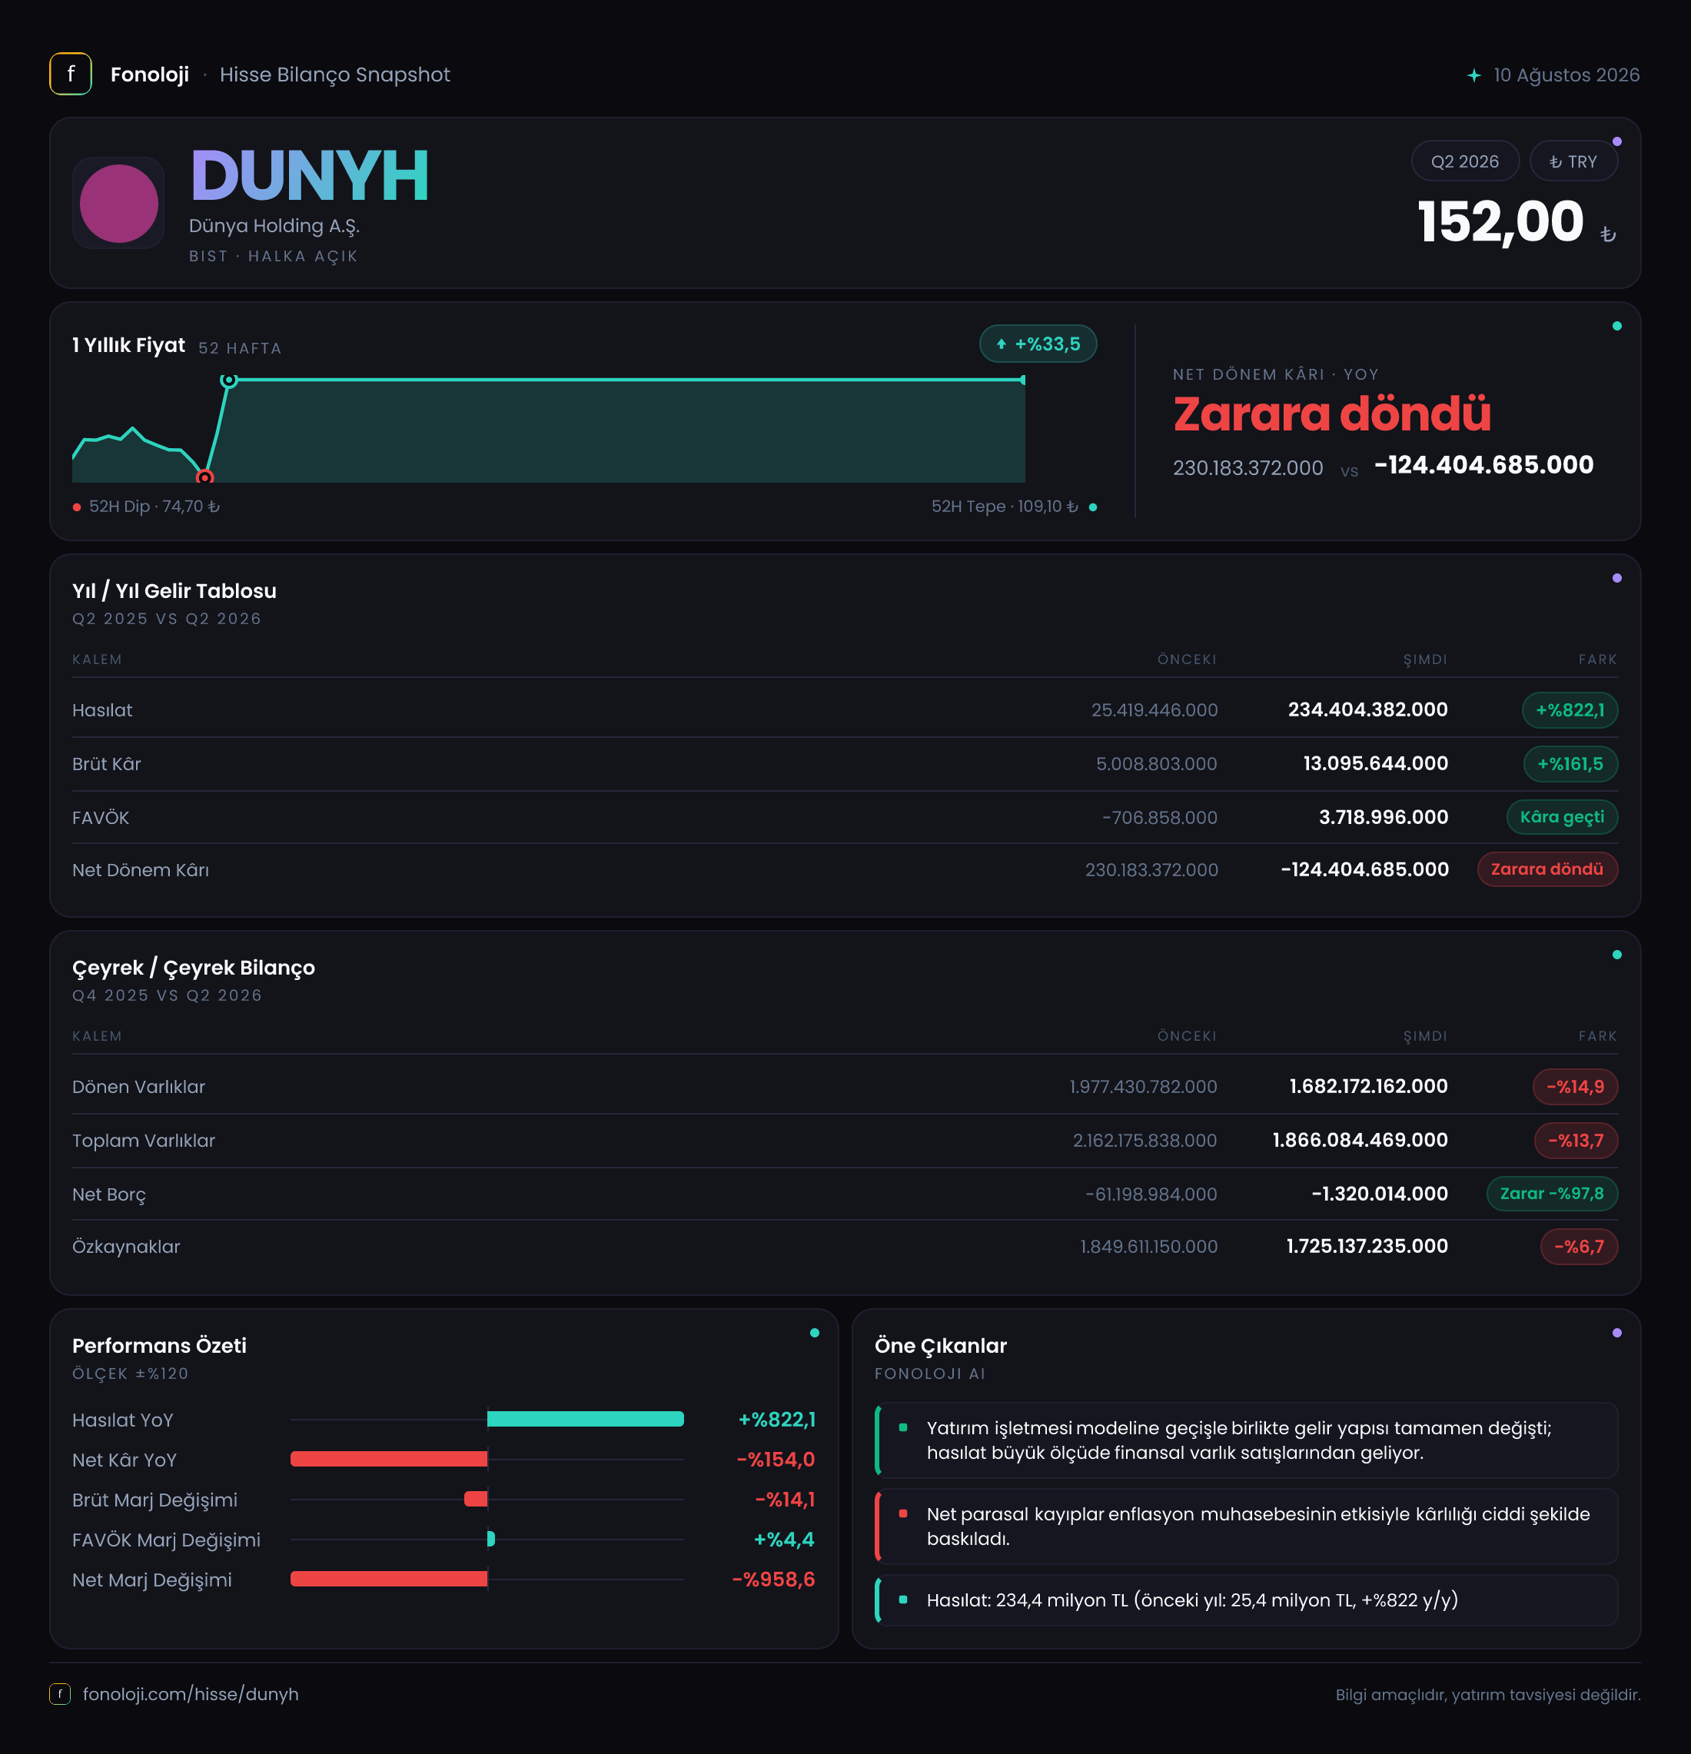
Task: Click the Performans Özeti heading
Action: click(159, 1346)
